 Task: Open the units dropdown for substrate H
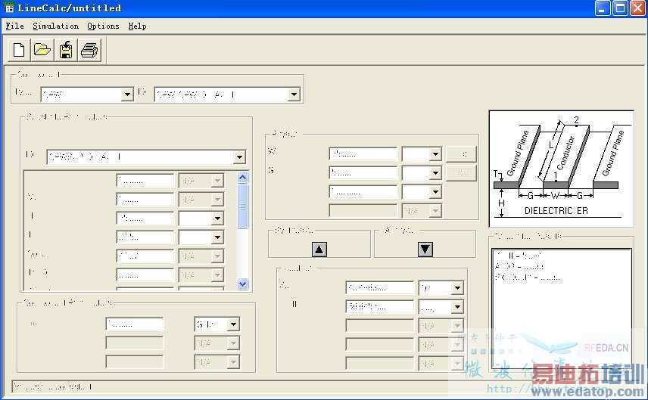pos(217,219)
